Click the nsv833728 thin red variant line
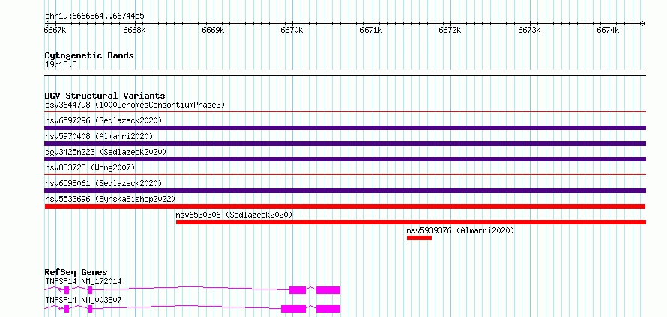This screenshot has height=317, width=667. click(x=345, y=174)
